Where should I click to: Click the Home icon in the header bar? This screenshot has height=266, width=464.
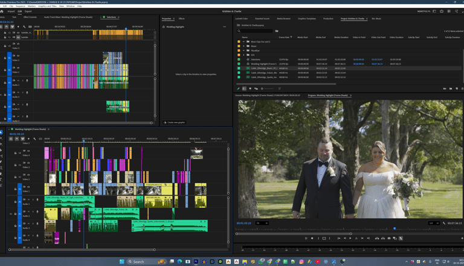point(3,11)
